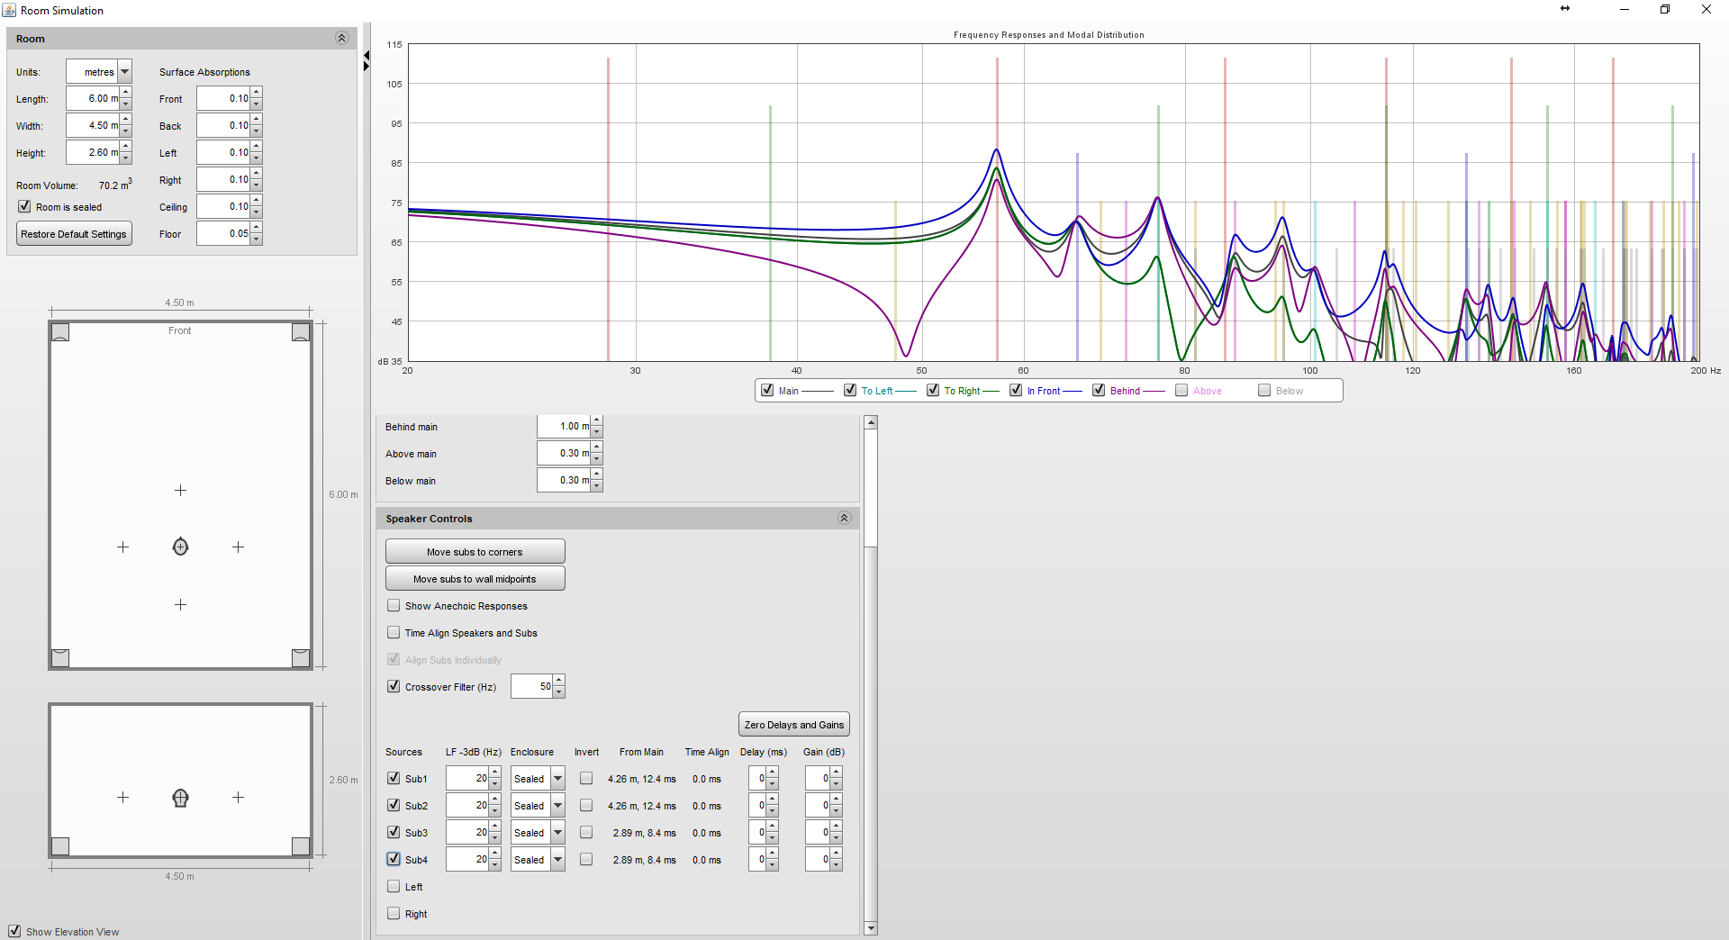Click Zero Delays and Gains button
Screen dimensions: 1729x940
(x=793, y=725)
